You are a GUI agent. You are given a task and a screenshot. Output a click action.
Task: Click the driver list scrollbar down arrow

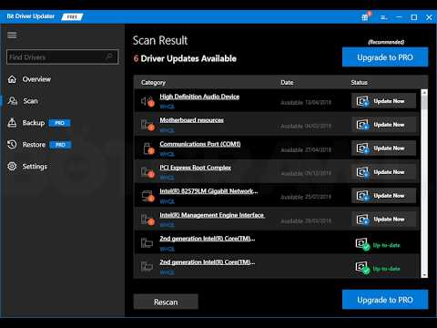(x=424, y=274)
